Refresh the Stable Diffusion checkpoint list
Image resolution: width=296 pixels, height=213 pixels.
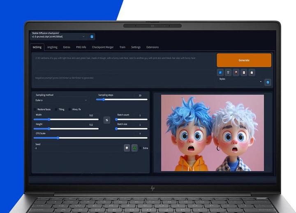[x=92, y=37]
